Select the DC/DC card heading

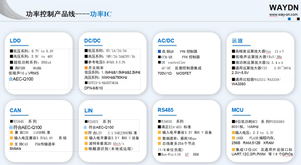[x=92, y=41]
